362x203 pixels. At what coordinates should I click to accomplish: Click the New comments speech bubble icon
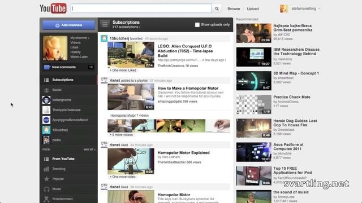pyautogui.click(x=47, y=67)
